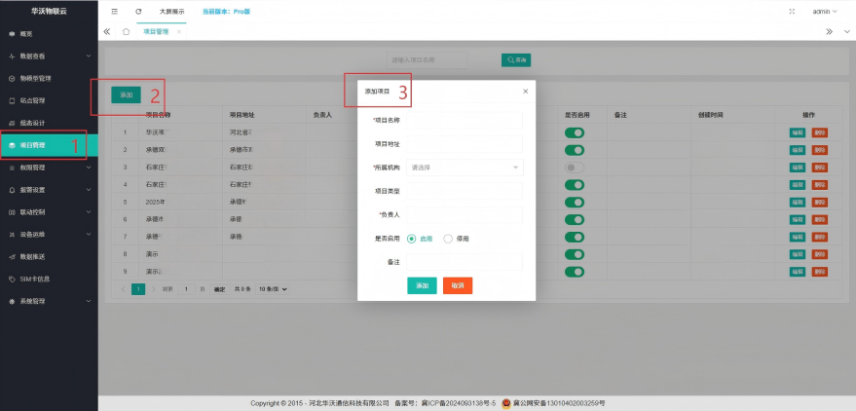
Task: Click the green 添加 button in the dialog
Action: click(x=422, y=285)
